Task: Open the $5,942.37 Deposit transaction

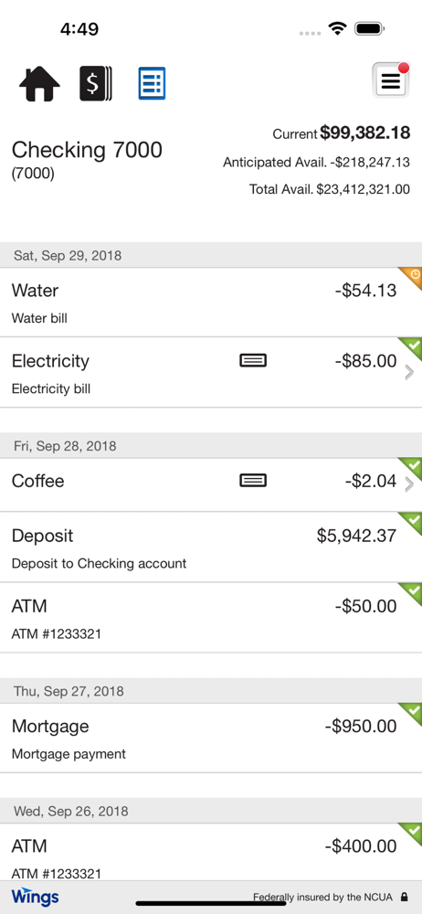Action: pyautogui.click(x=211, y=547)
